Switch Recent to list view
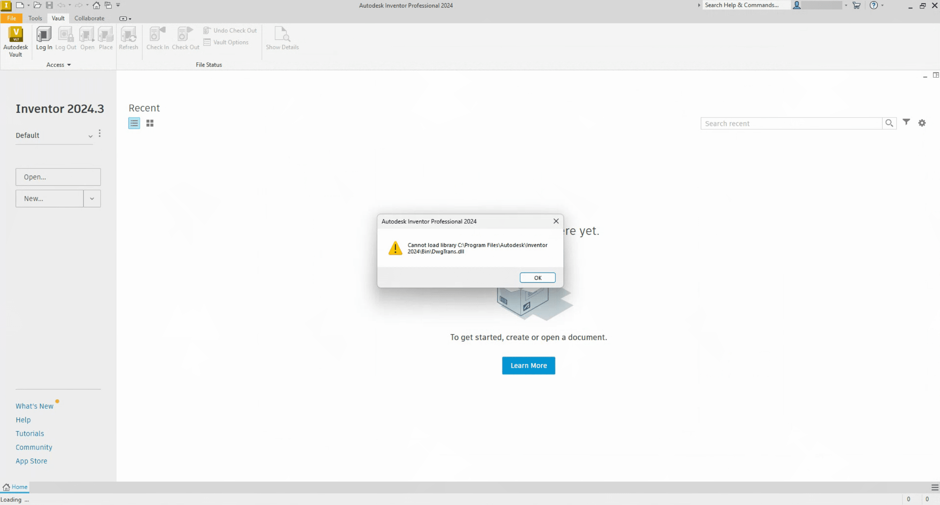940x505 pixels. point(134,123)
